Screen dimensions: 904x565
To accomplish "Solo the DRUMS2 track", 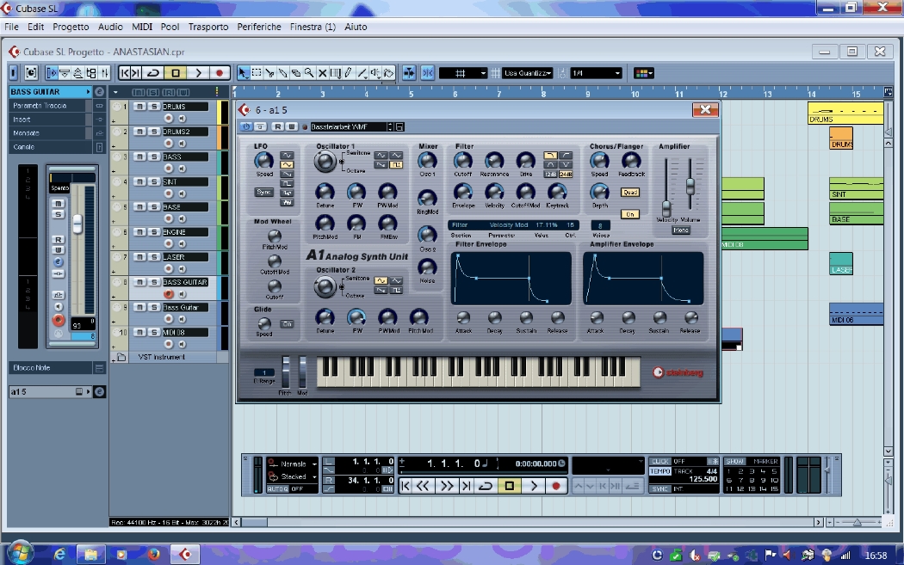I will click(x=154, y=132).
